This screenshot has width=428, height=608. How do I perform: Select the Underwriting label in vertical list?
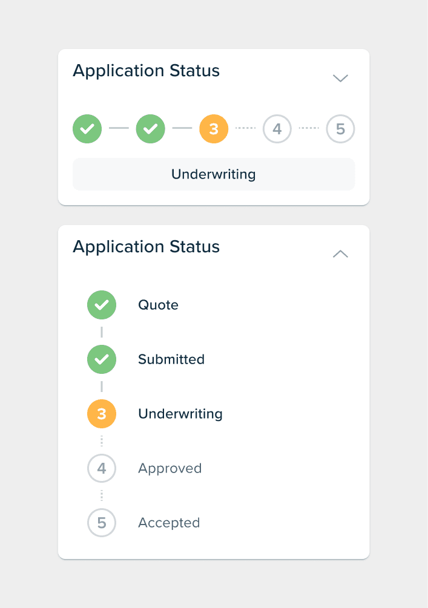coord(180,414)
